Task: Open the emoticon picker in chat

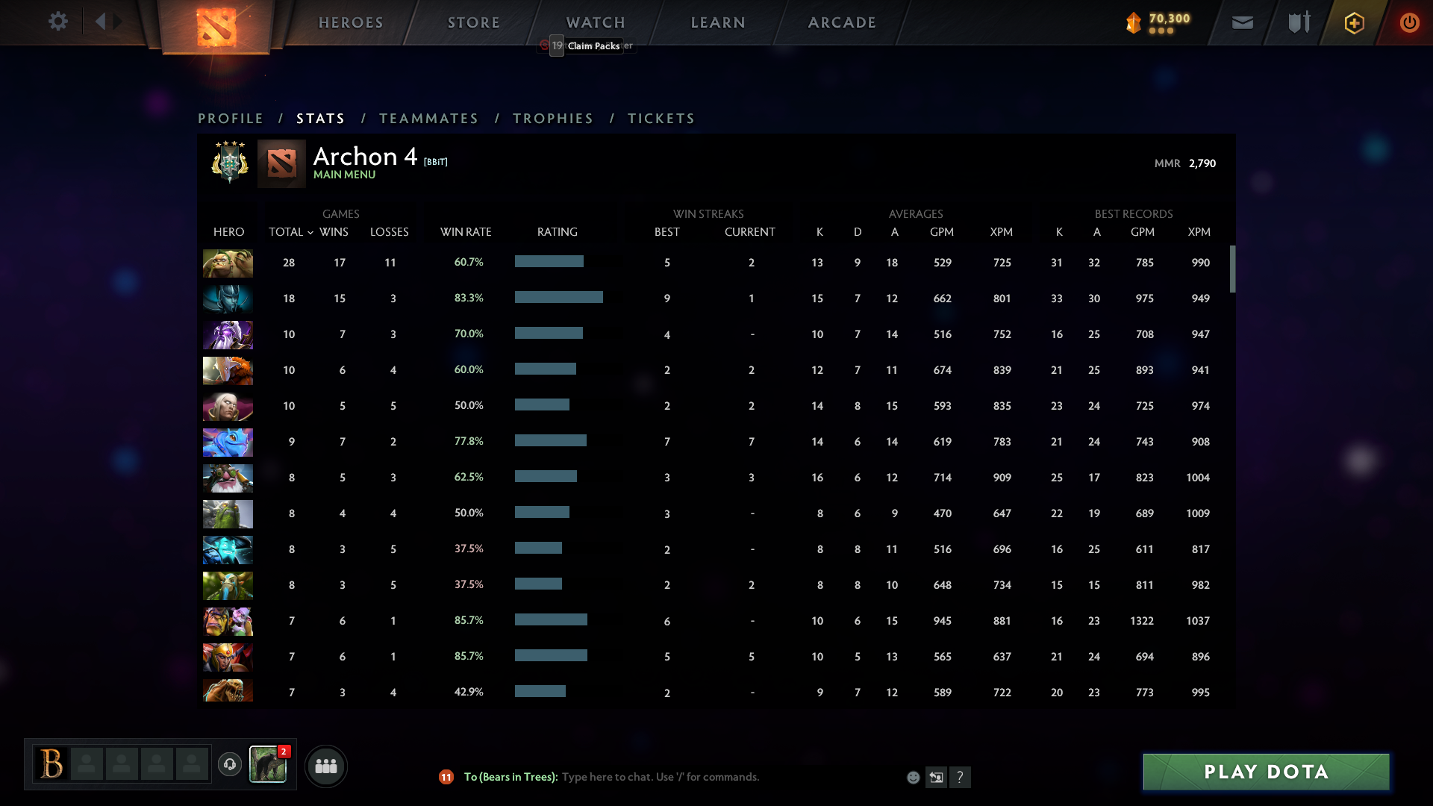Action: tap(913, 777)
